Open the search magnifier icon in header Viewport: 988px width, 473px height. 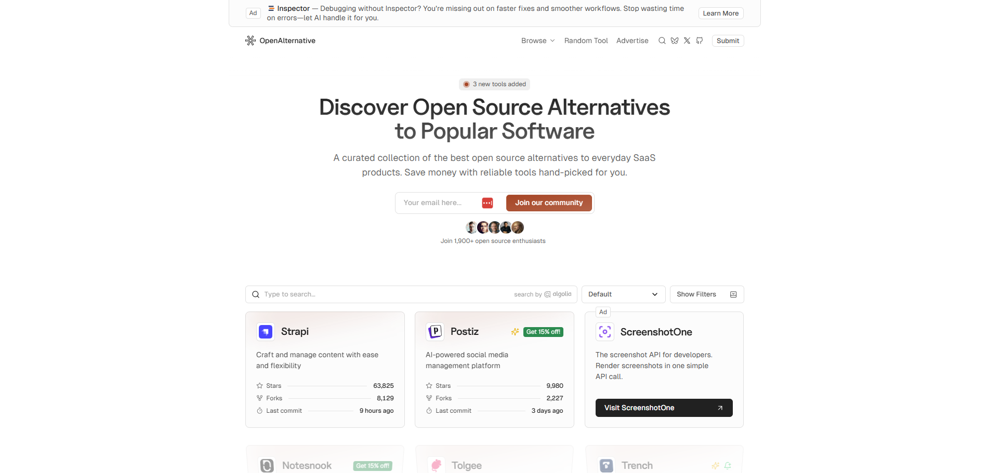point(662,40)
